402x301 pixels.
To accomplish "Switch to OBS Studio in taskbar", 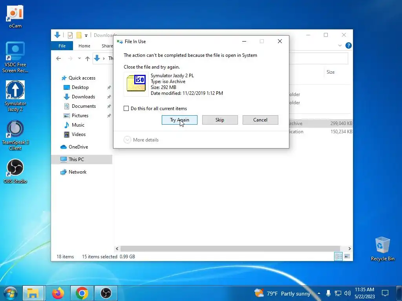I will [x=106, y=293].
